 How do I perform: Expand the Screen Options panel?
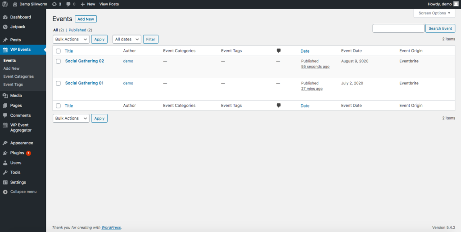434,13
